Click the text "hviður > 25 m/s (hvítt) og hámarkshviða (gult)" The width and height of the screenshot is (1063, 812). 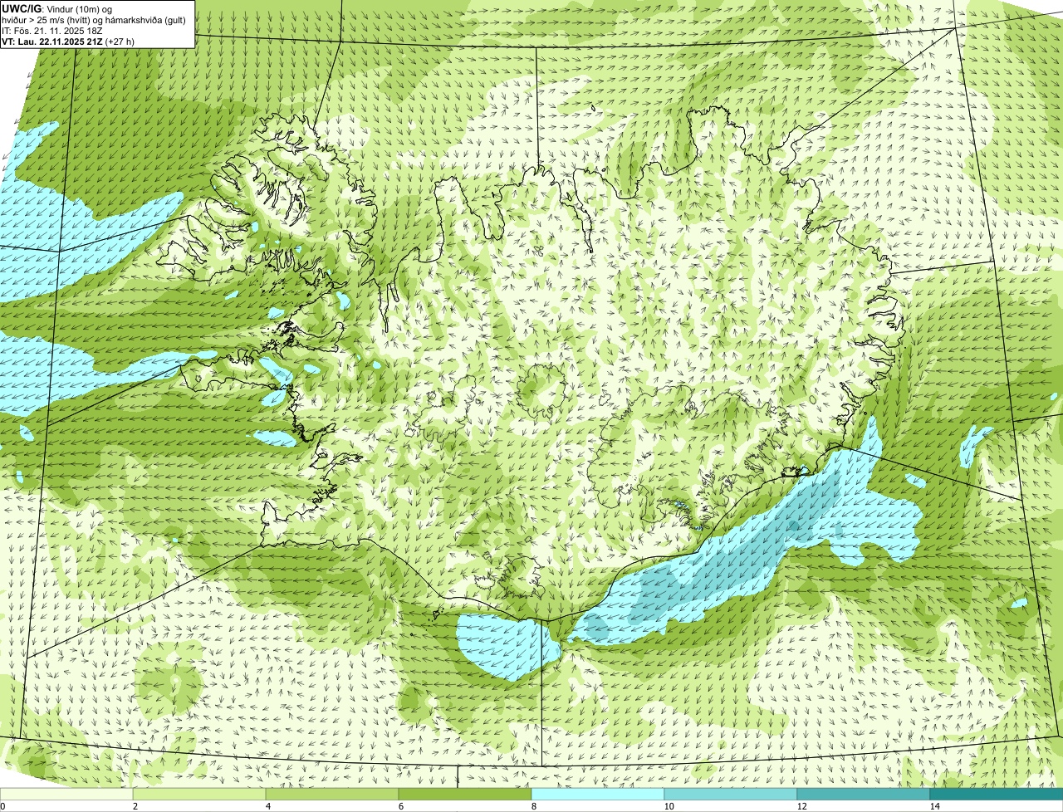pyautogui.click(x=94, y=19)
